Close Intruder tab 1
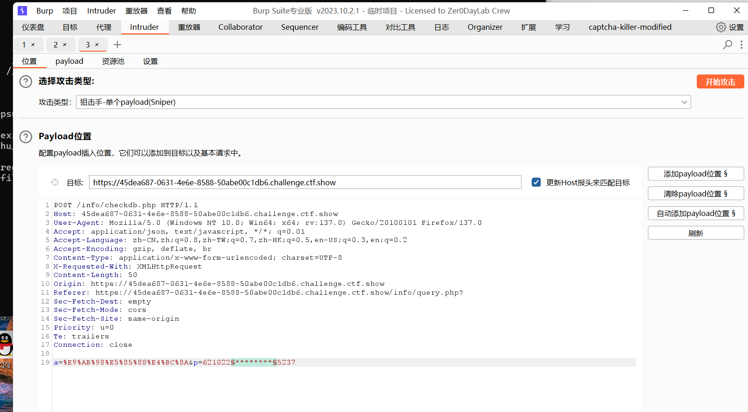Screen dimensions: 748x412 (33, 45)
